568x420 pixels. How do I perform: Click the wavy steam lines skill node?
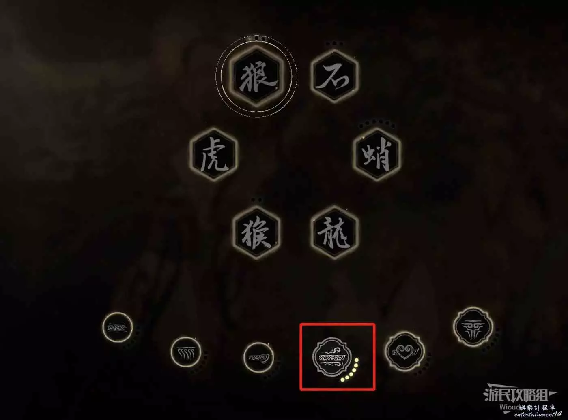coord(186,352)
